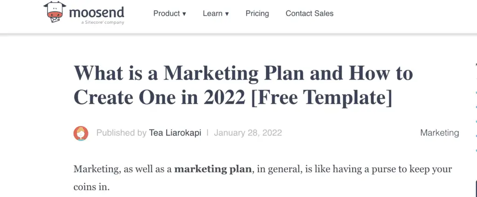Click Tea Liarokapi's author avatar
This screenshot has height=197, width=477.
[x=81, y=133]
